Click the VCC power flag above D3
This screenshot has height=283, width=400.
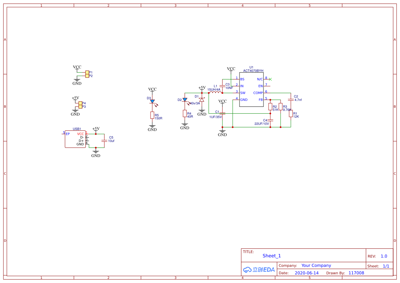[x=152, y=90]
